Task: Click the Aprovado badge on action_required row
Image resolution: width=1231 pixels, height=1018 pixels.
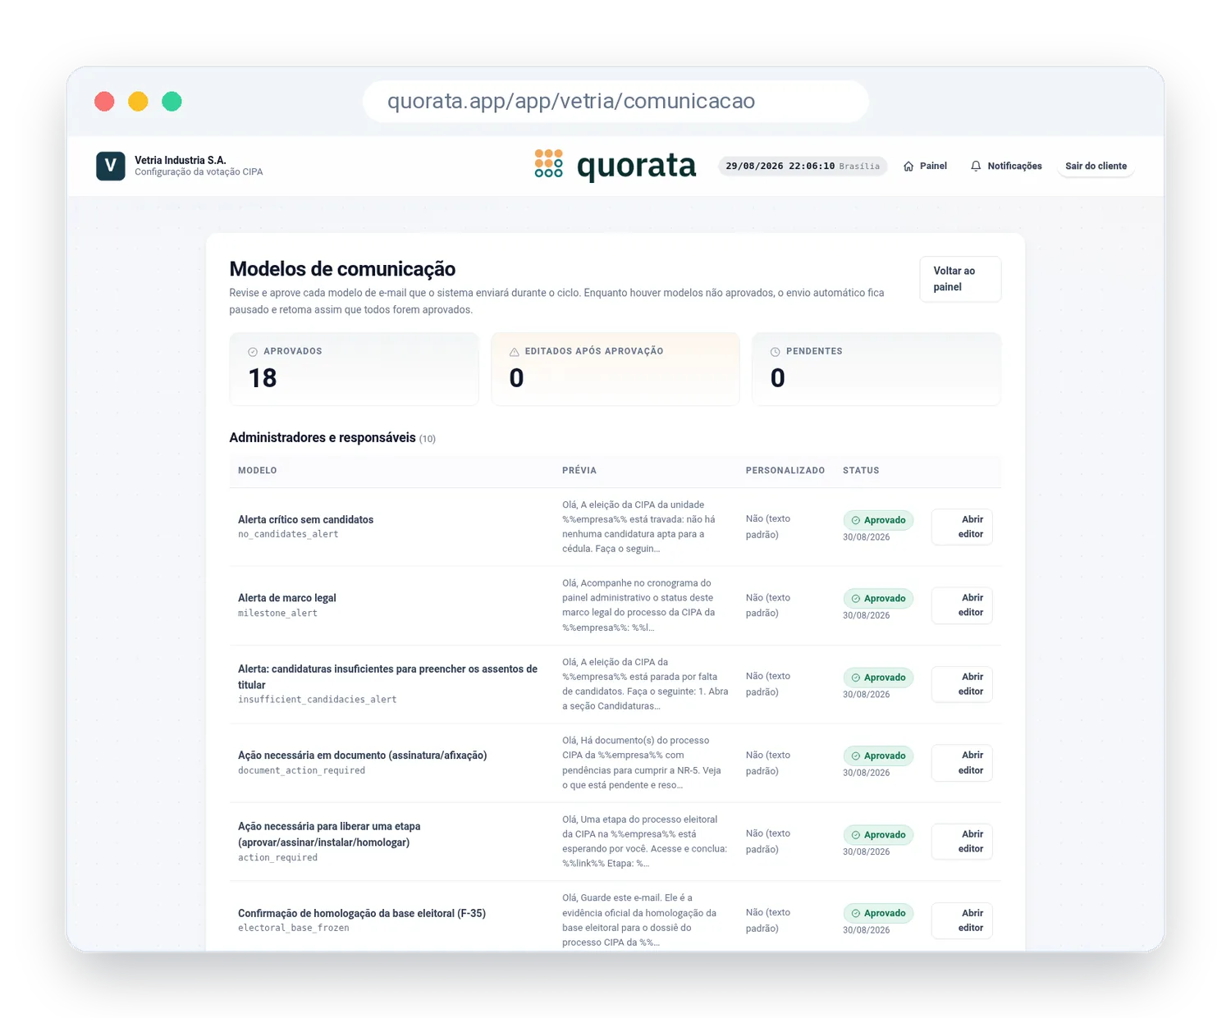Action: click(878, 835)
